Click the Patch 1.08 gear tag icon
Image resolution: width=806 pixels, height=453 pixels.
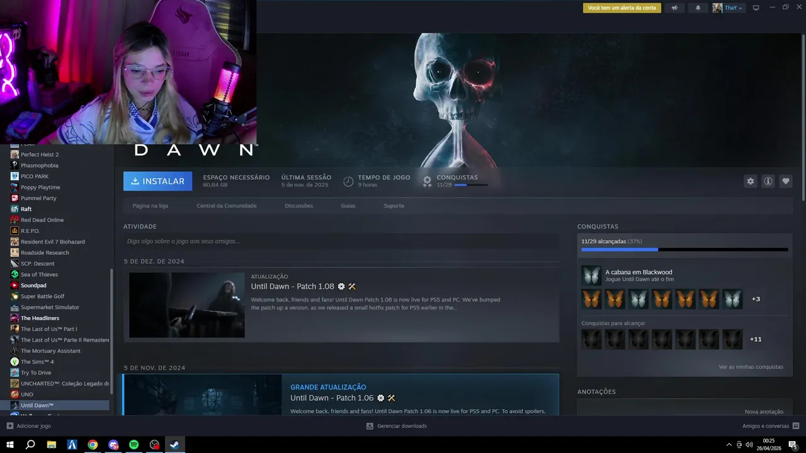[341, 286]
